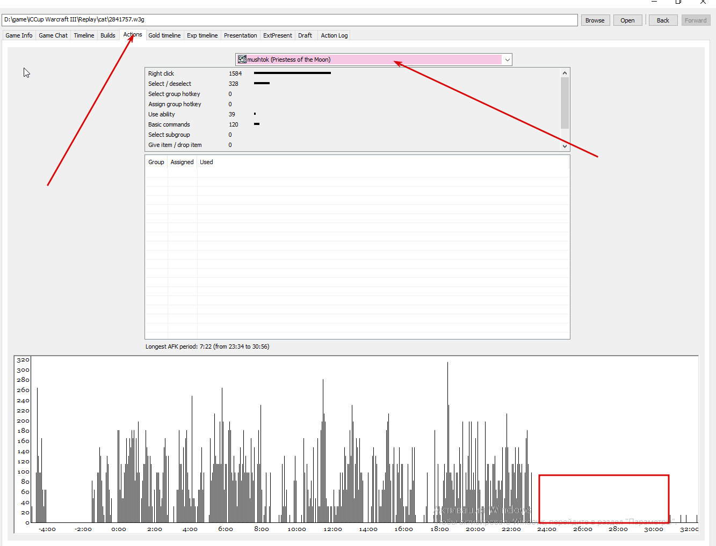This screenshot has height=546, width=716.
Task: Click the 1584 right click count
Action: [235, 73]
